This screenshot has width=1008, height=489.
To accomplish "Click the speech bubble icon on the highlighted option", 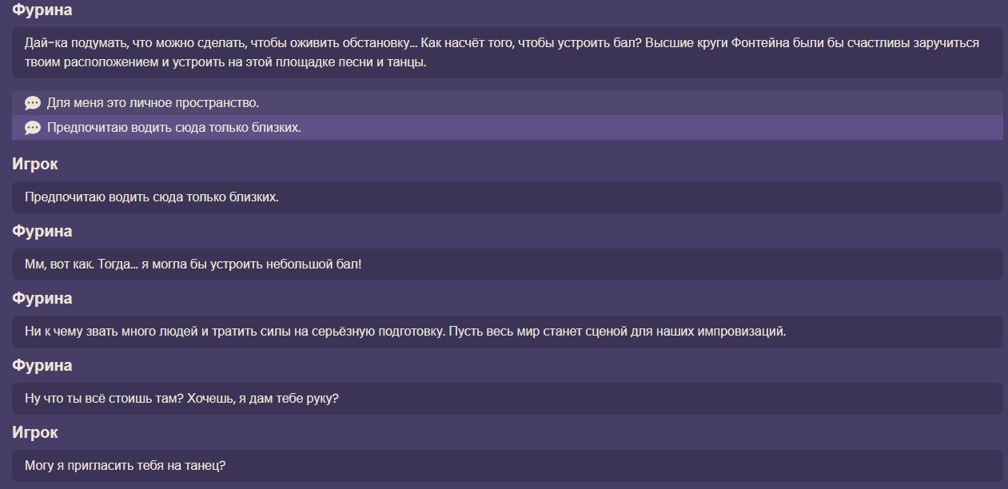I will click(33, 128).
